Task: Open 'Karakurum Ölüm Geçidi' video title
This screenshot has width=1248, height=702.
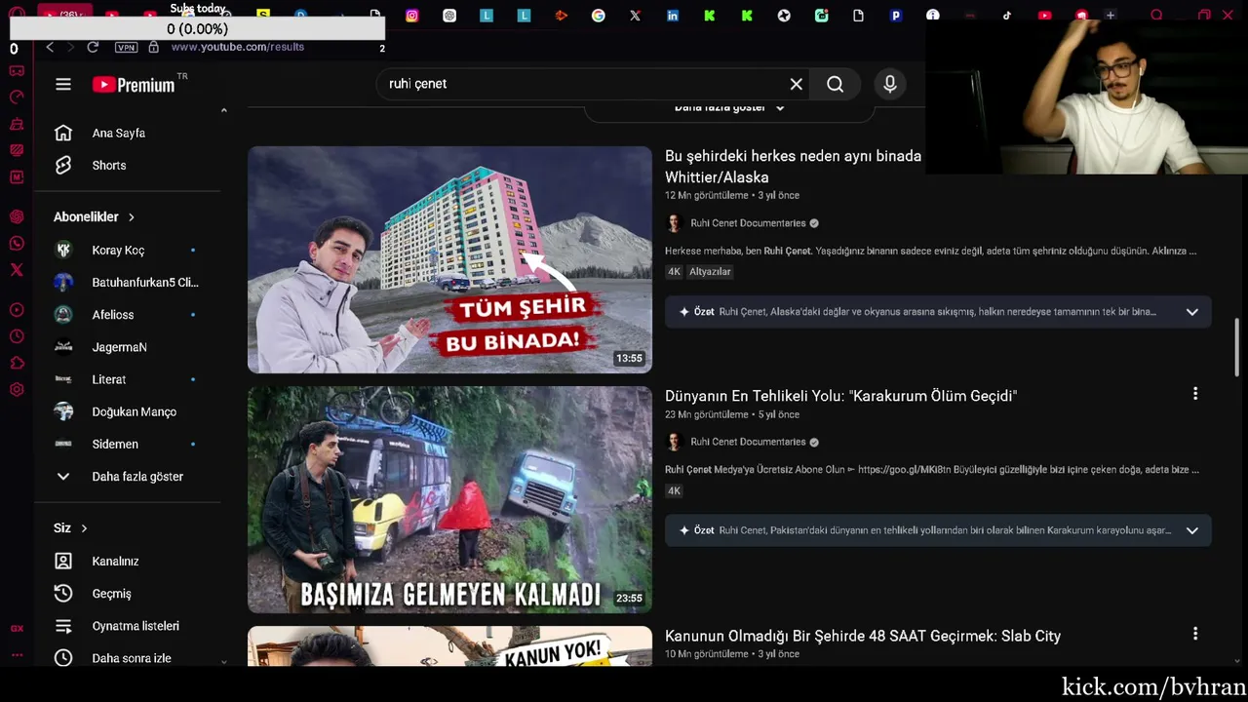Action: (x=840, y=395)
